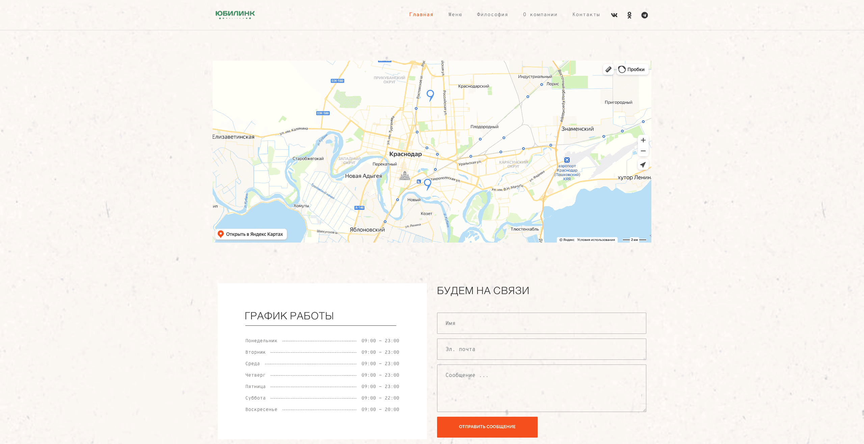Zoom out the map with minus

click(x=643, y=151)
